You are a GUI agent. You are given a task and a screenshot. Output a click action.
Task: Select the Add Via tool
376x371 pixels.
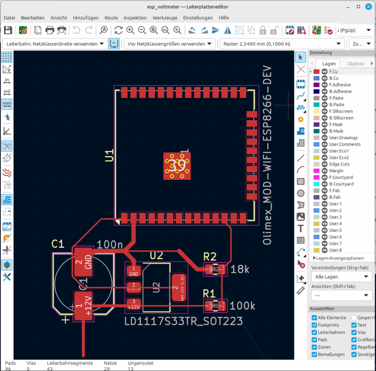coord(300,119)
